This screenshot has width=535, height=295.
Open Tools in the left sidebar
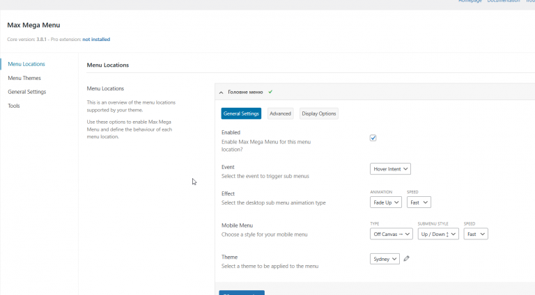[x=14, y=106]
